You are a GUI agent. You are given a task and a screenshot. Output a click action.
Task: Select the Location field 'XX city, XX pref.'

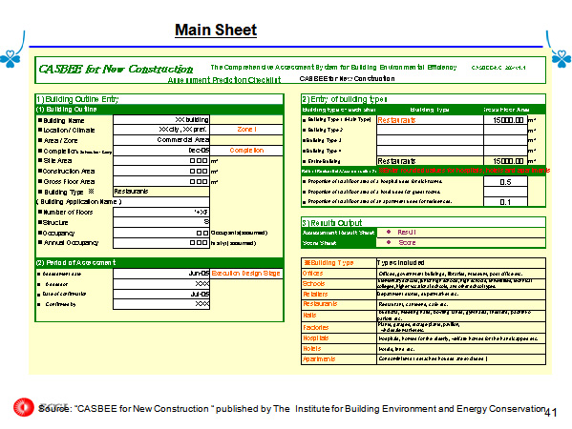point(161,130)
